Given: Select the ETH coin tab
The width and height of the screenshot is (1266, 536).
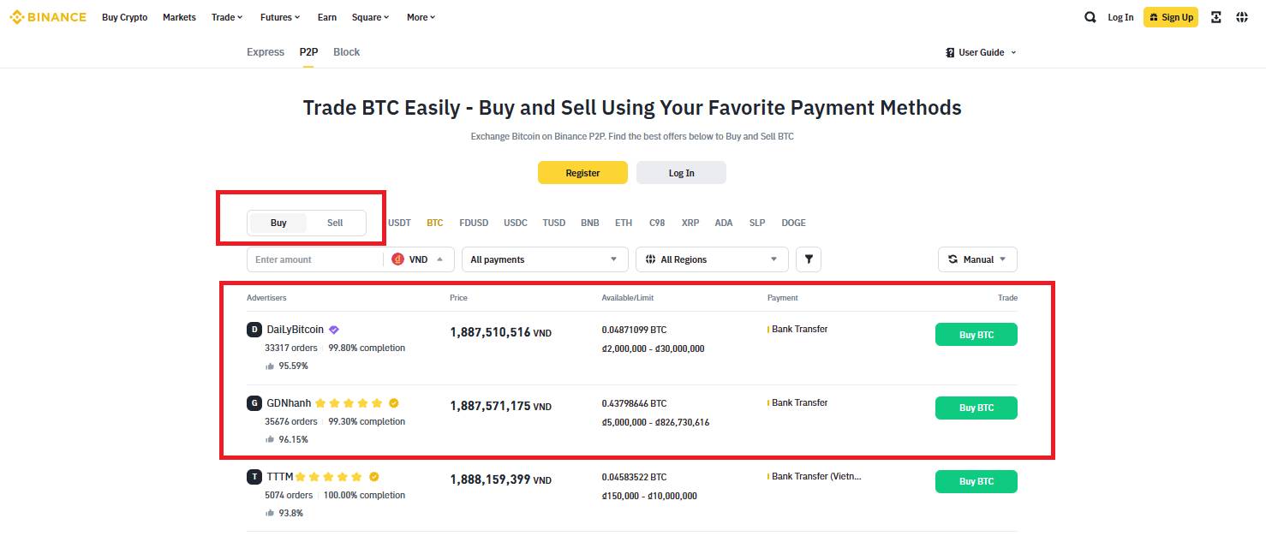Looking at the screenshot, I should point(624,223).
